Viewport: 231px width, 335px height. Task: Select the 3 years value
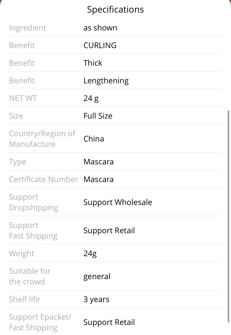96,299
